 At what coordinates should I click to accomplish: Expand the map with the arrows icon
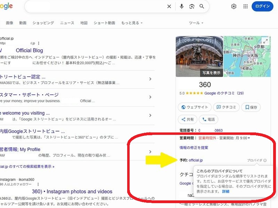pyautogui.click(x=265, y=41)
